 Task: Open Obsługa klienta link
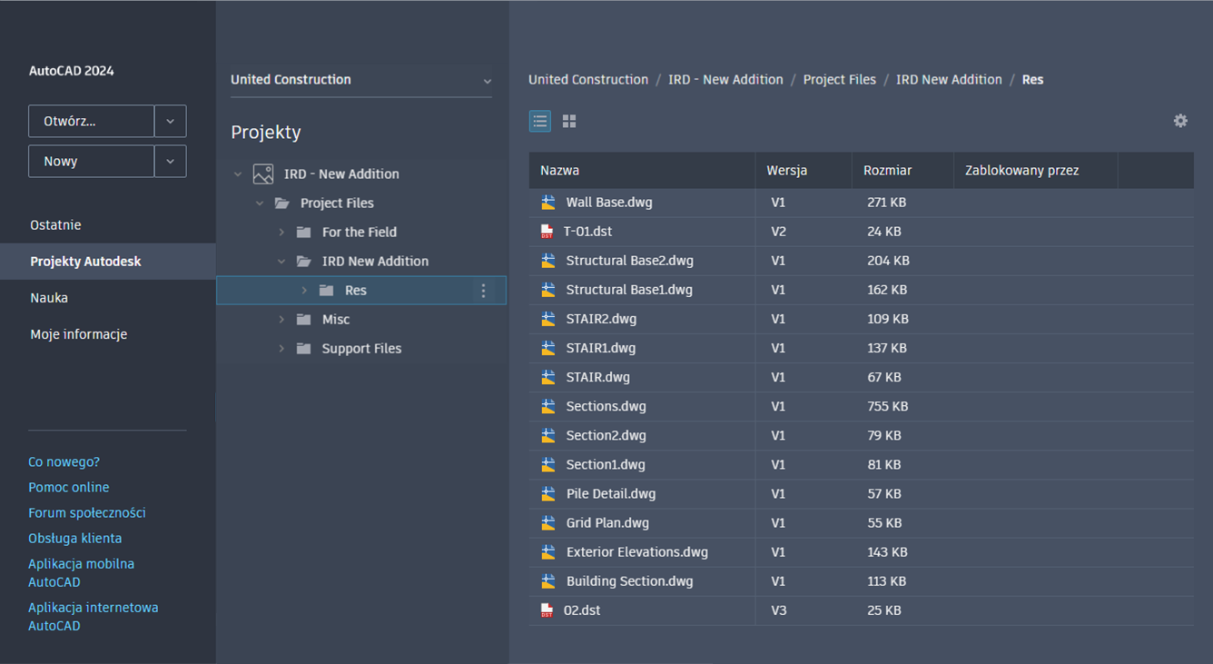[75, 538]
